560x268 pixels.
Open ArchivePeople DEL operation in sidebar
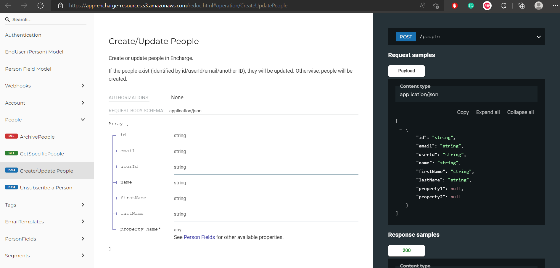[37, 137]
